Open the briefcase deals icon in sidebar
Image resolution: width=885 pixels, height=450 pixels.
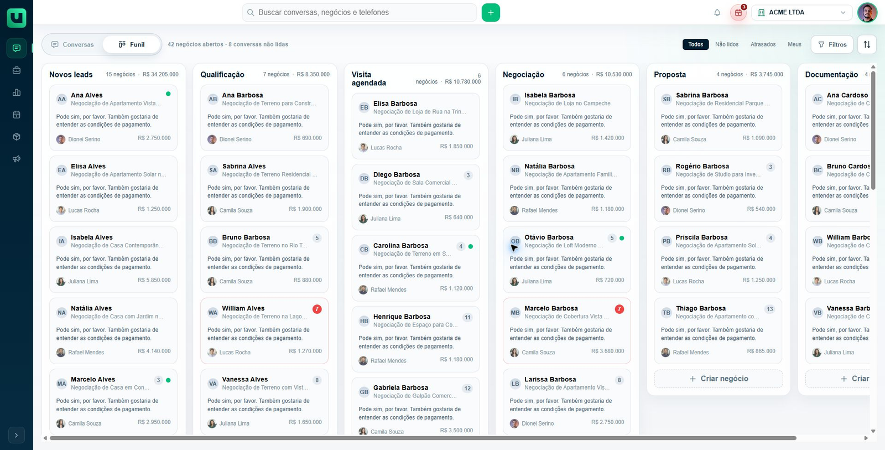(x=17, y=70)
